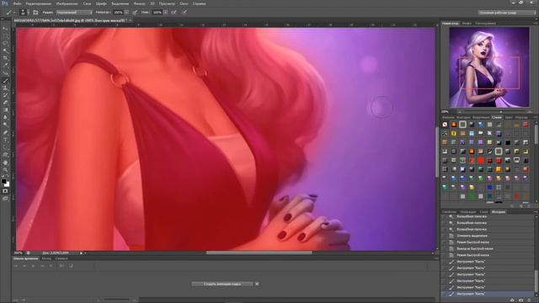Open the Выделение menu
The width and height of the screenshot is (539, 303).
(120, 3)
